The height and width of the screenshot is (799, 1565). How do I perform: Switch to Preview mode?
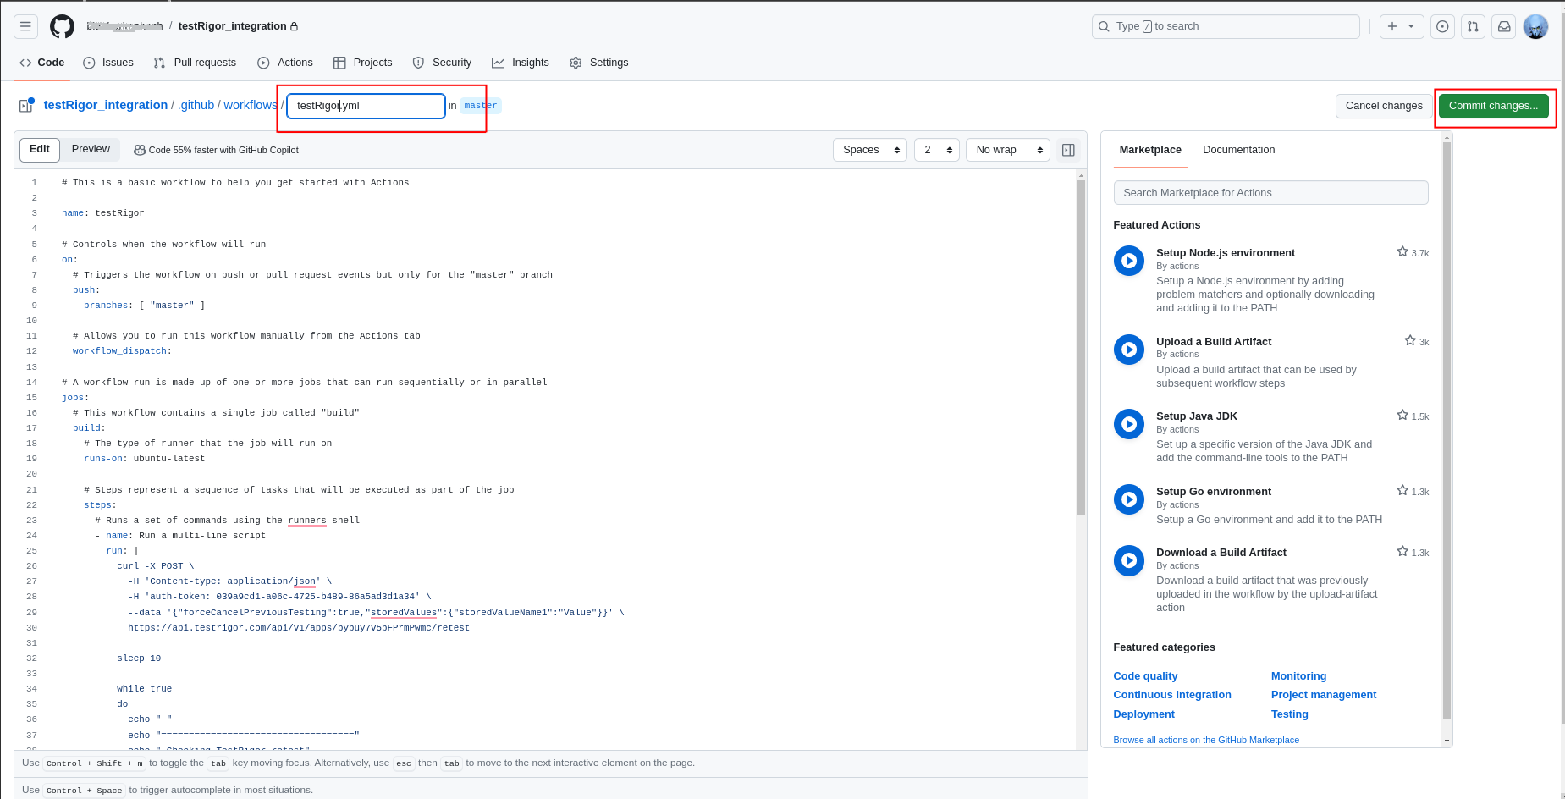click(91, 149)
